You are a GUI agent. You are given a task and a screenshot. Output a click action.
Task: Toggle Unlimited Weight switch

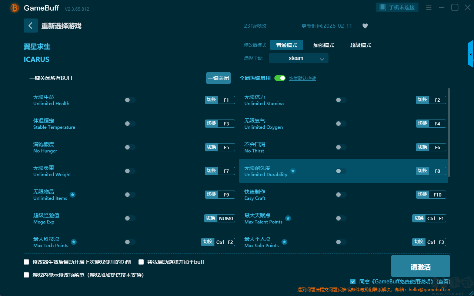point(130,171)
